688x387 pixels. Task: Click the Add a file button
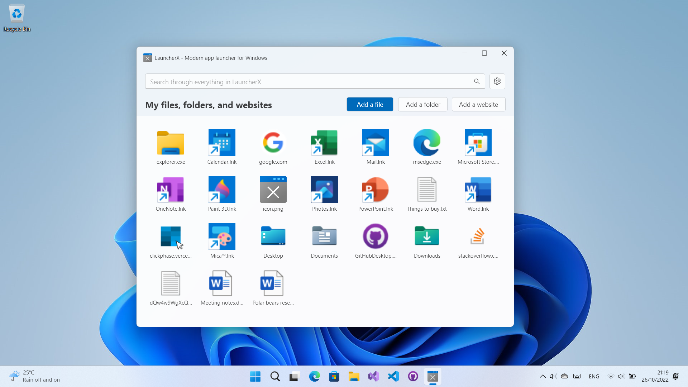(370, 104)
